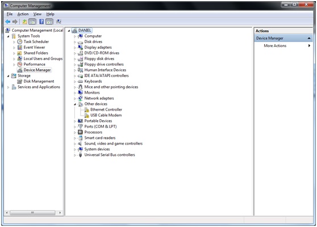Click the Back arrow toolbar icon

click(8, 22)
